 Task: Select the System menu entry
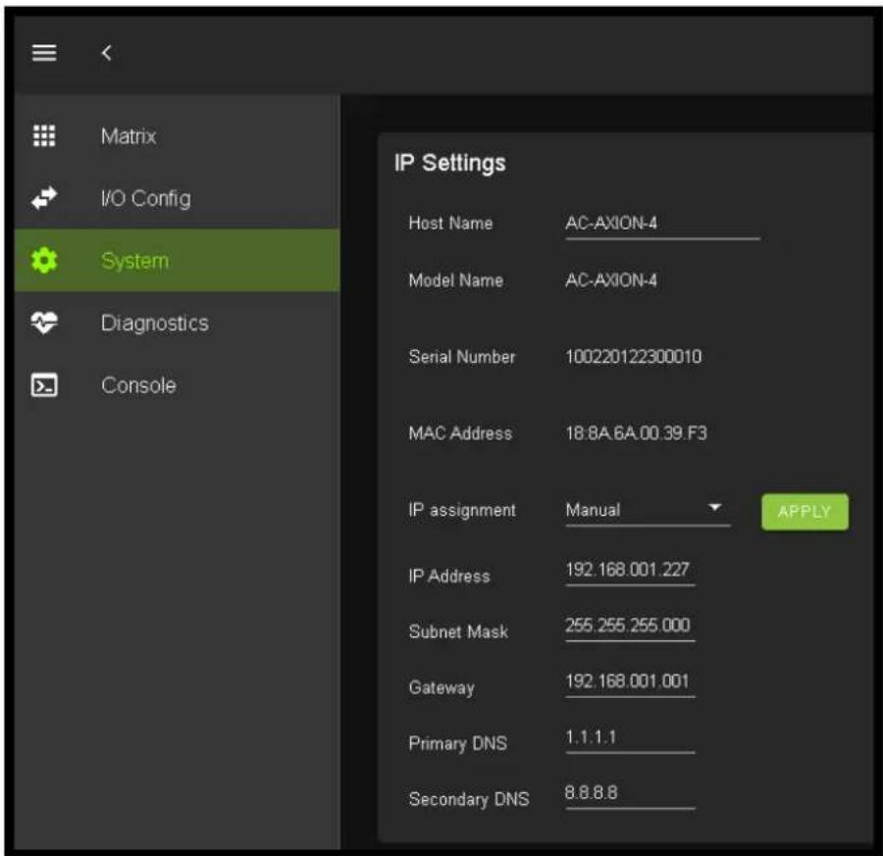(x=178, y=261)
